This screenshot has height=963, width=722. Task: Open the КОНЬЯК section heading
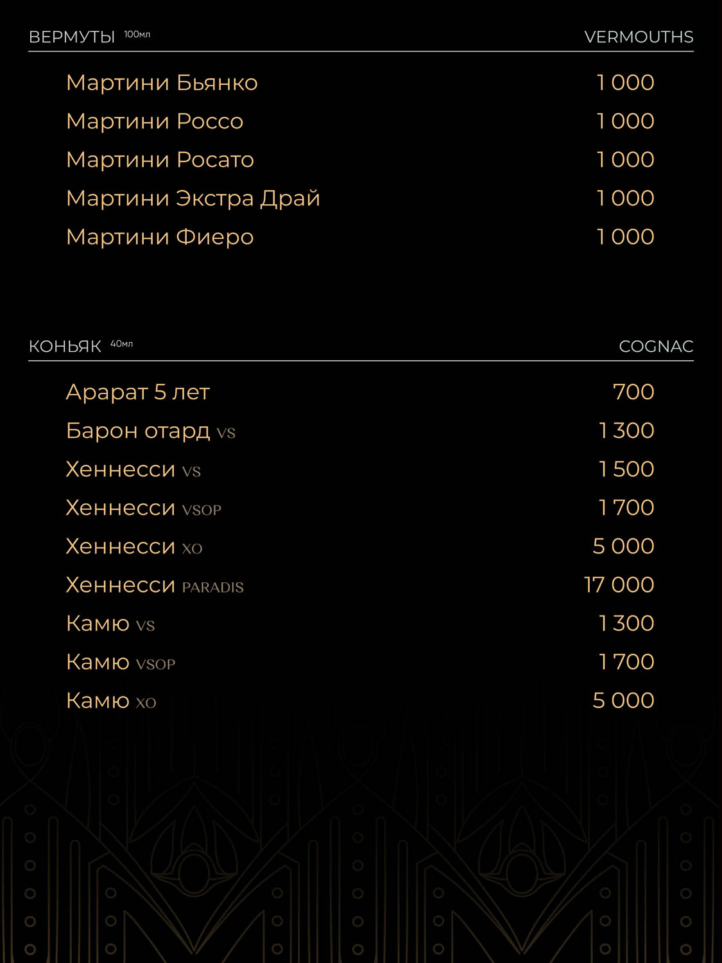coord(65,346)
